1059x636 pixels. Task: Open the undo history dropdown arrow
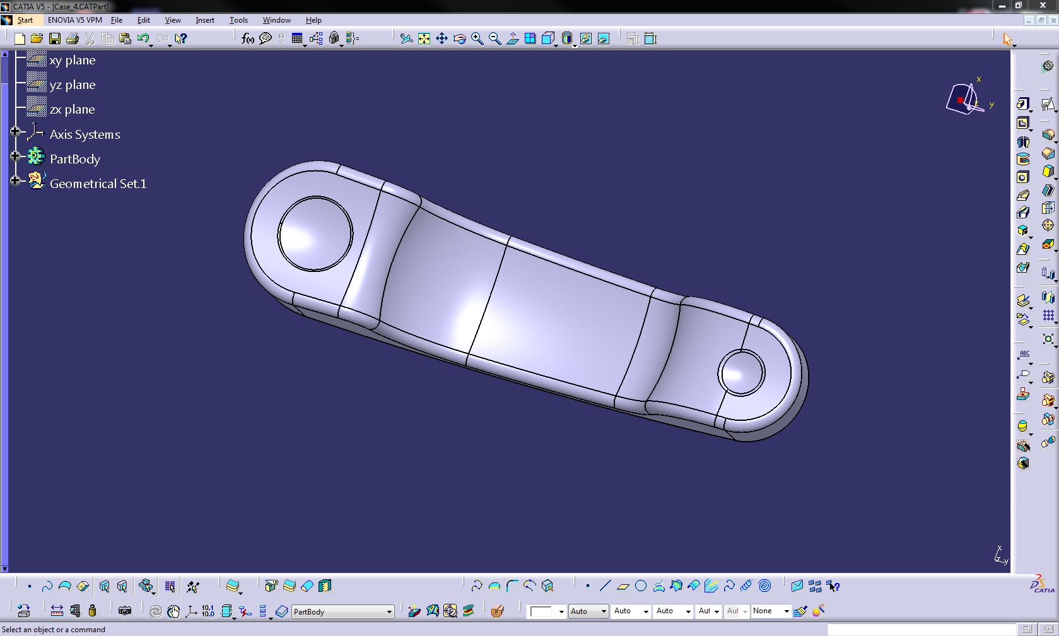(x=151, y=45)
